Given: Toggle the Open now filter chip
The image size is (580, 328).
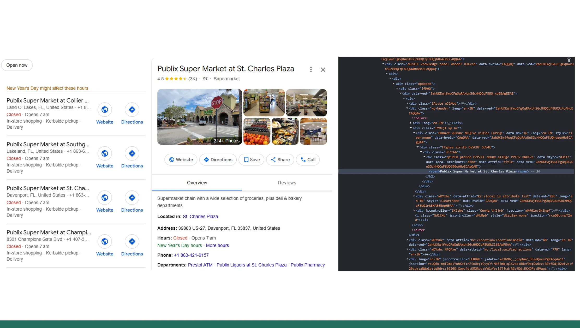Looking at the screenshot, I should click(x=17, y=65).
